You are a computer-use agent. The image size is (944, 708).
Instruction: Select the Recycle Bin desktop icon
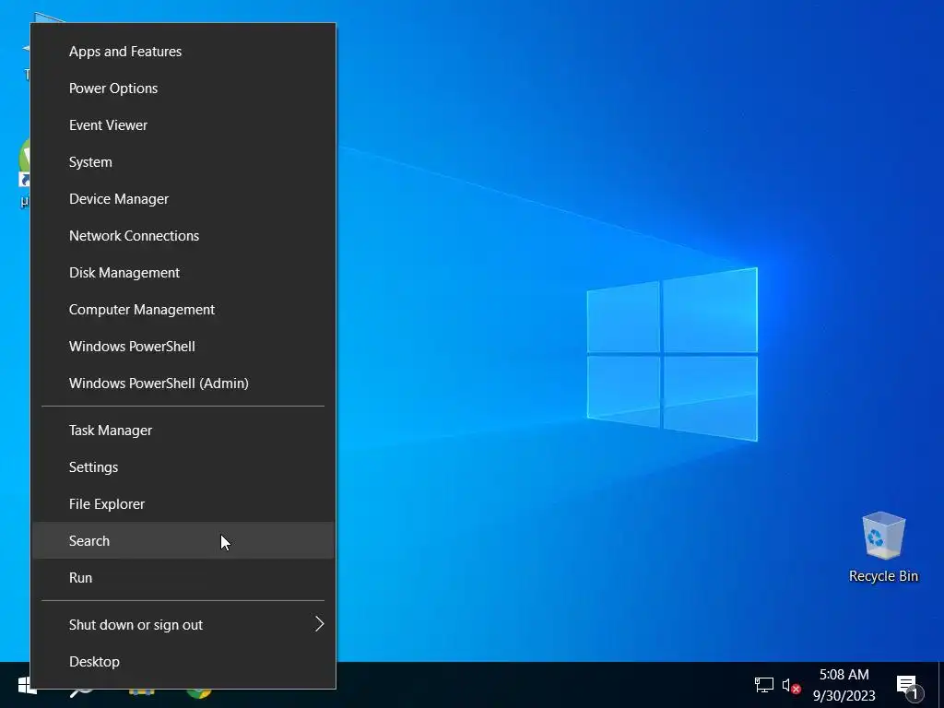click(883, 548)
